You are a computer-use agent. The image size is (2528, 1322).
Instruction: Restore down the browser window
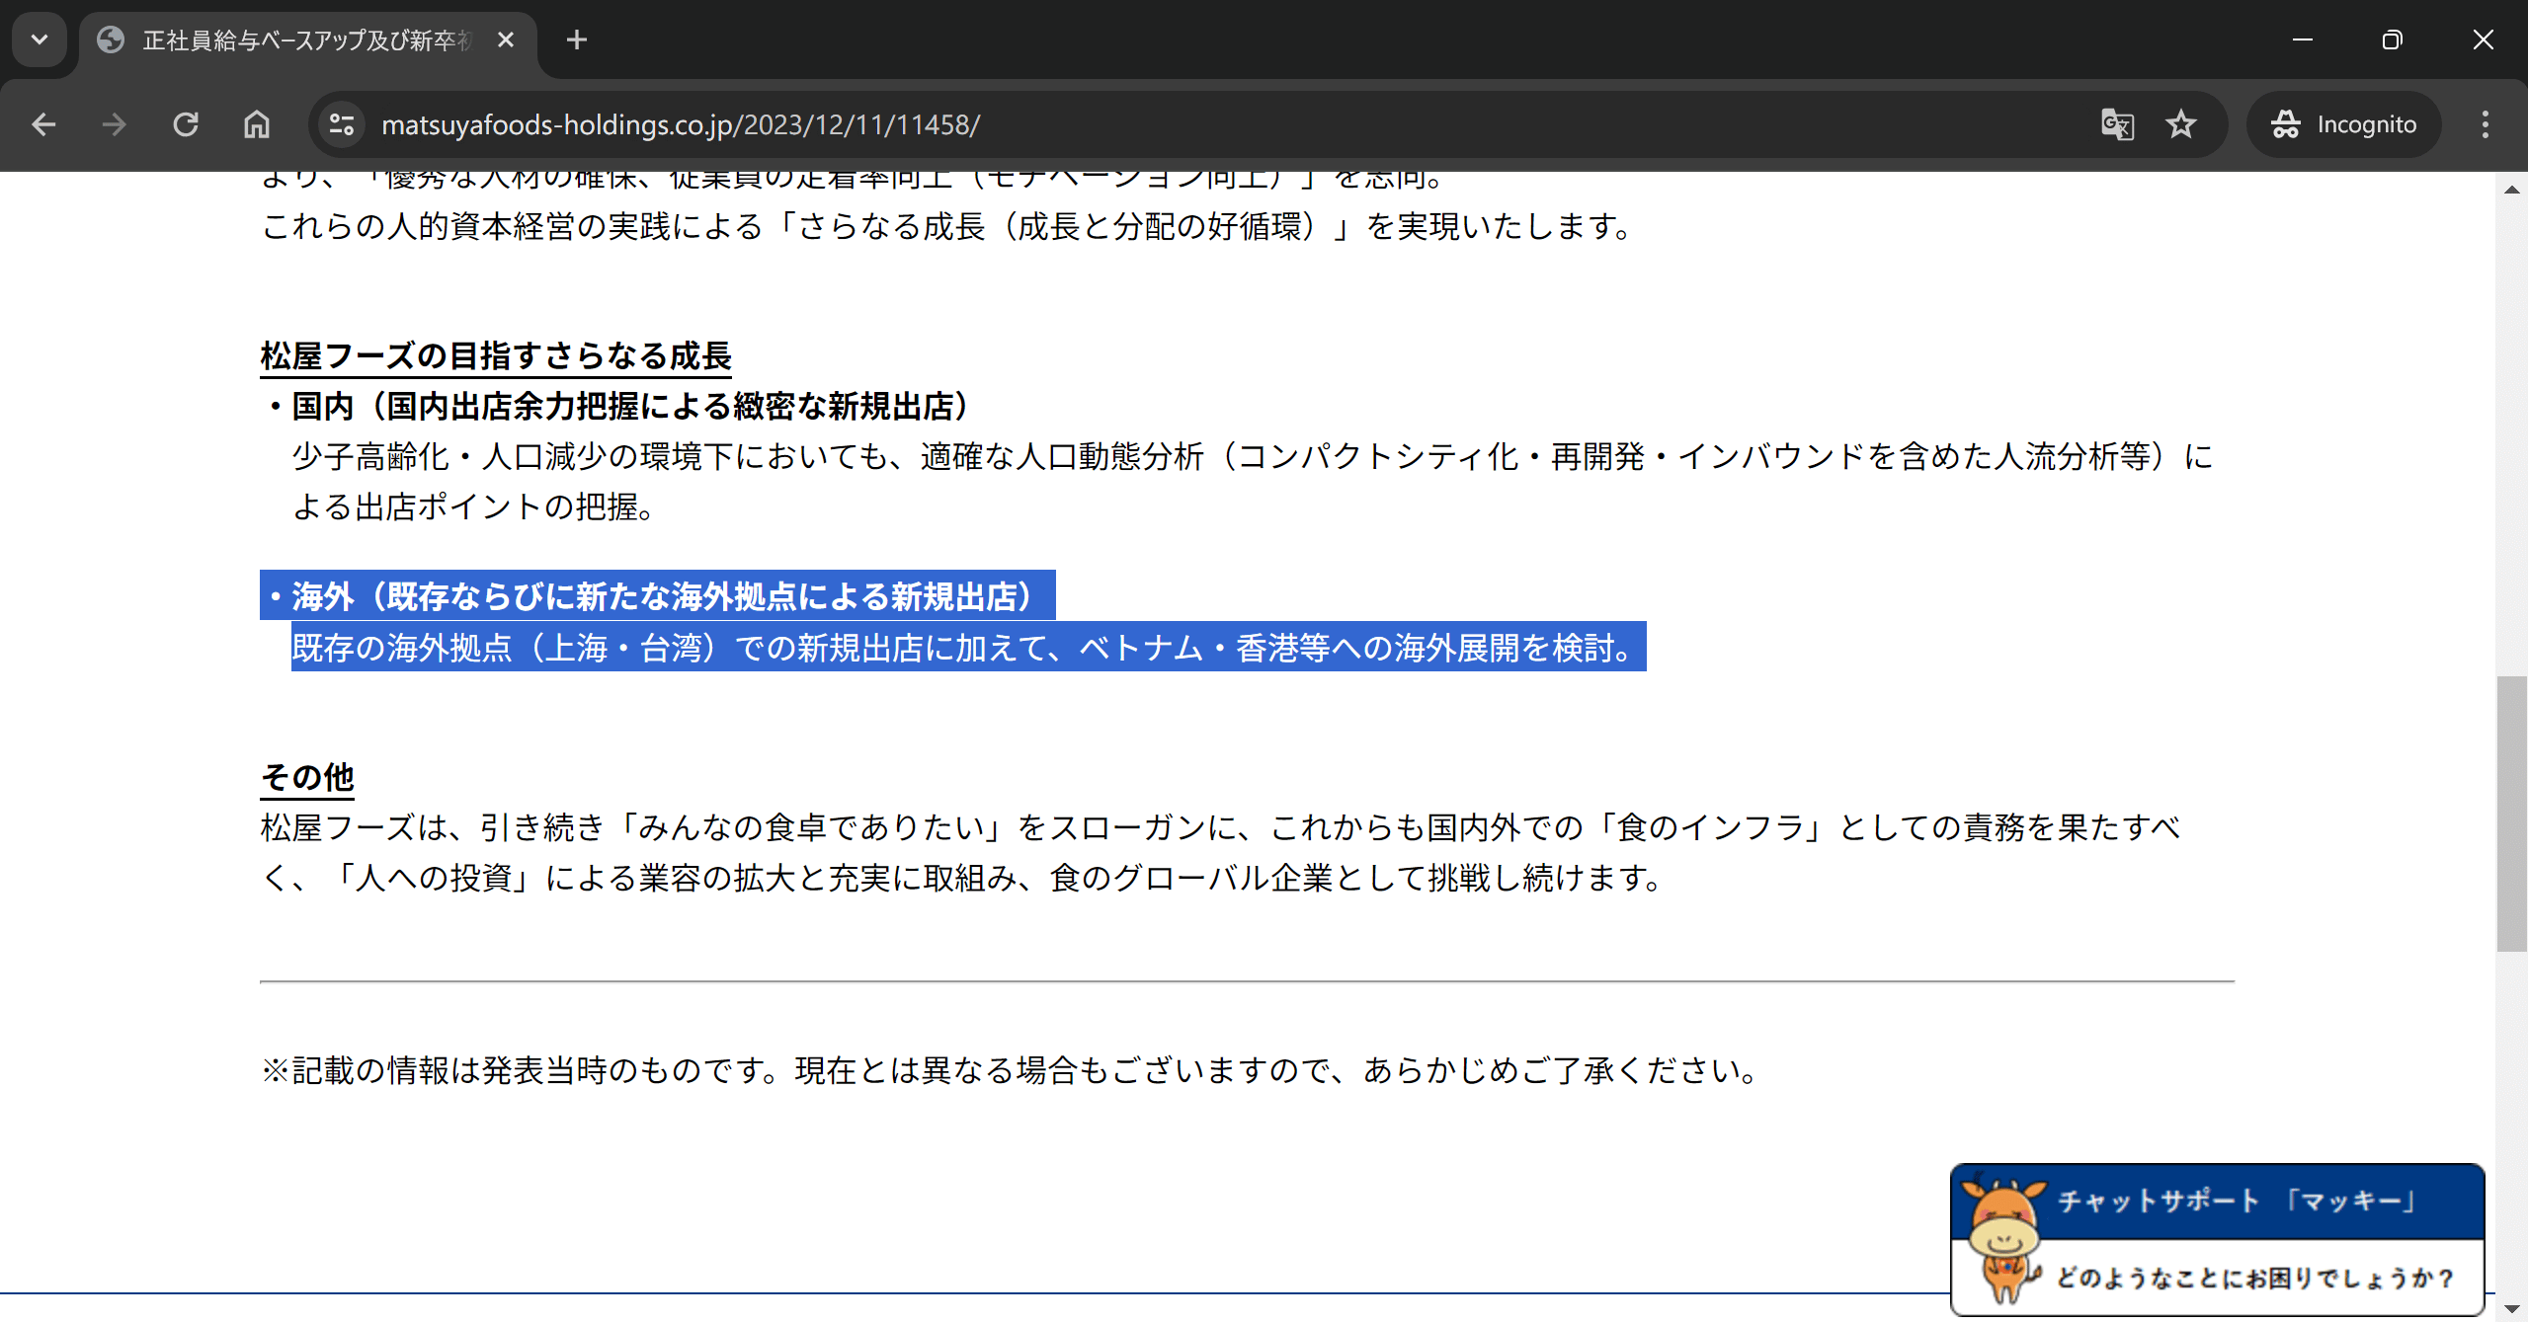click(x=2393, y=40)
